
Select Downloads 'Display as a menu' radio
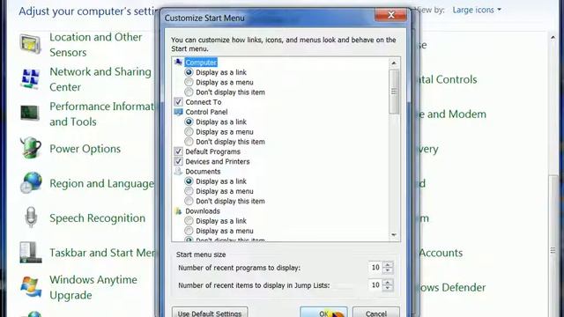[x=189, y=231]
